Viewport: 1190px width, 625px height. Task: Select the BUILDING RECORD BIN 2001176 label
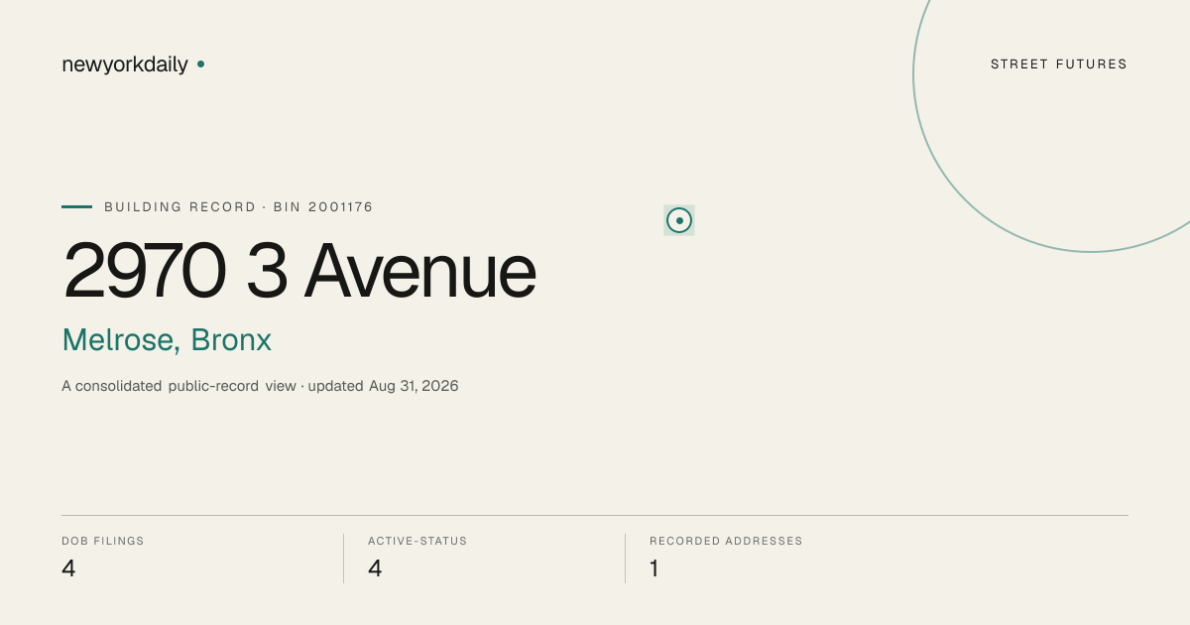coord(239,207)
